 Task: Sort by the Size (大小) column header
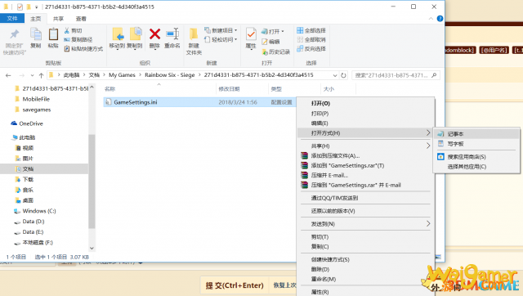coord(329,89)
